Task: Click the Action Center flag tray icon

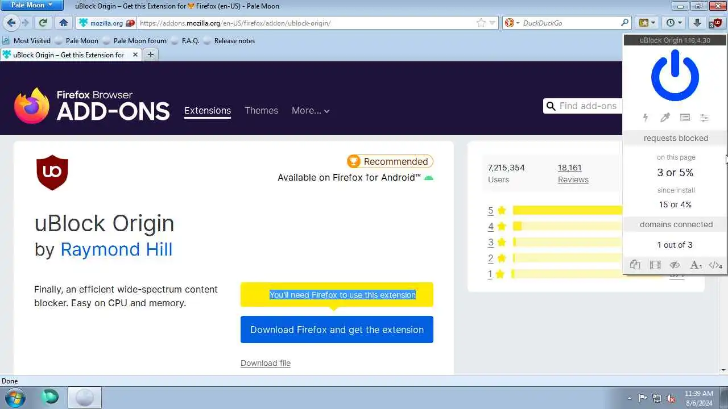Action: pyautogui.click(x=643, y=398)
